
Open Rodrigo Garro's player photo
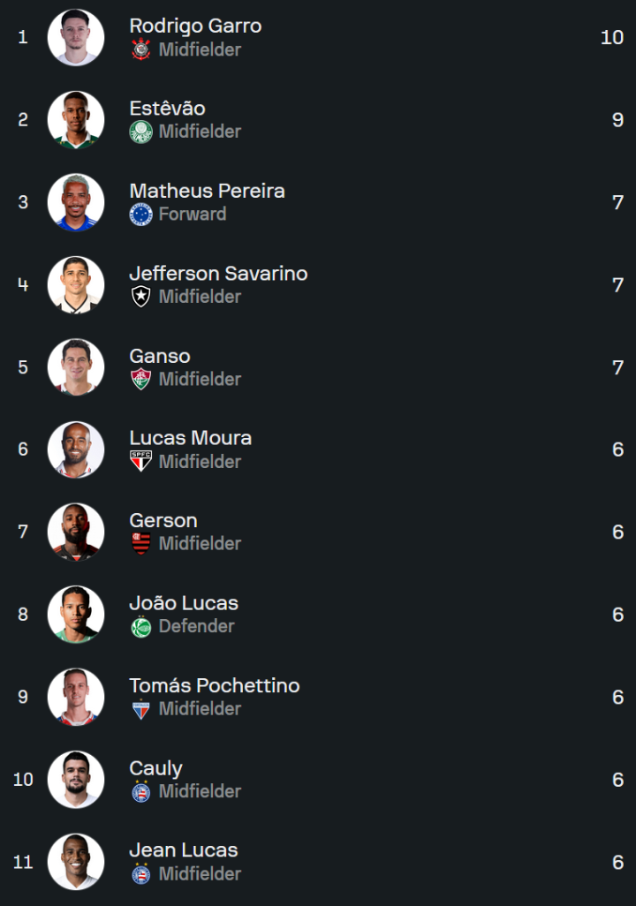pyautogui.click(x=76, y=37)
